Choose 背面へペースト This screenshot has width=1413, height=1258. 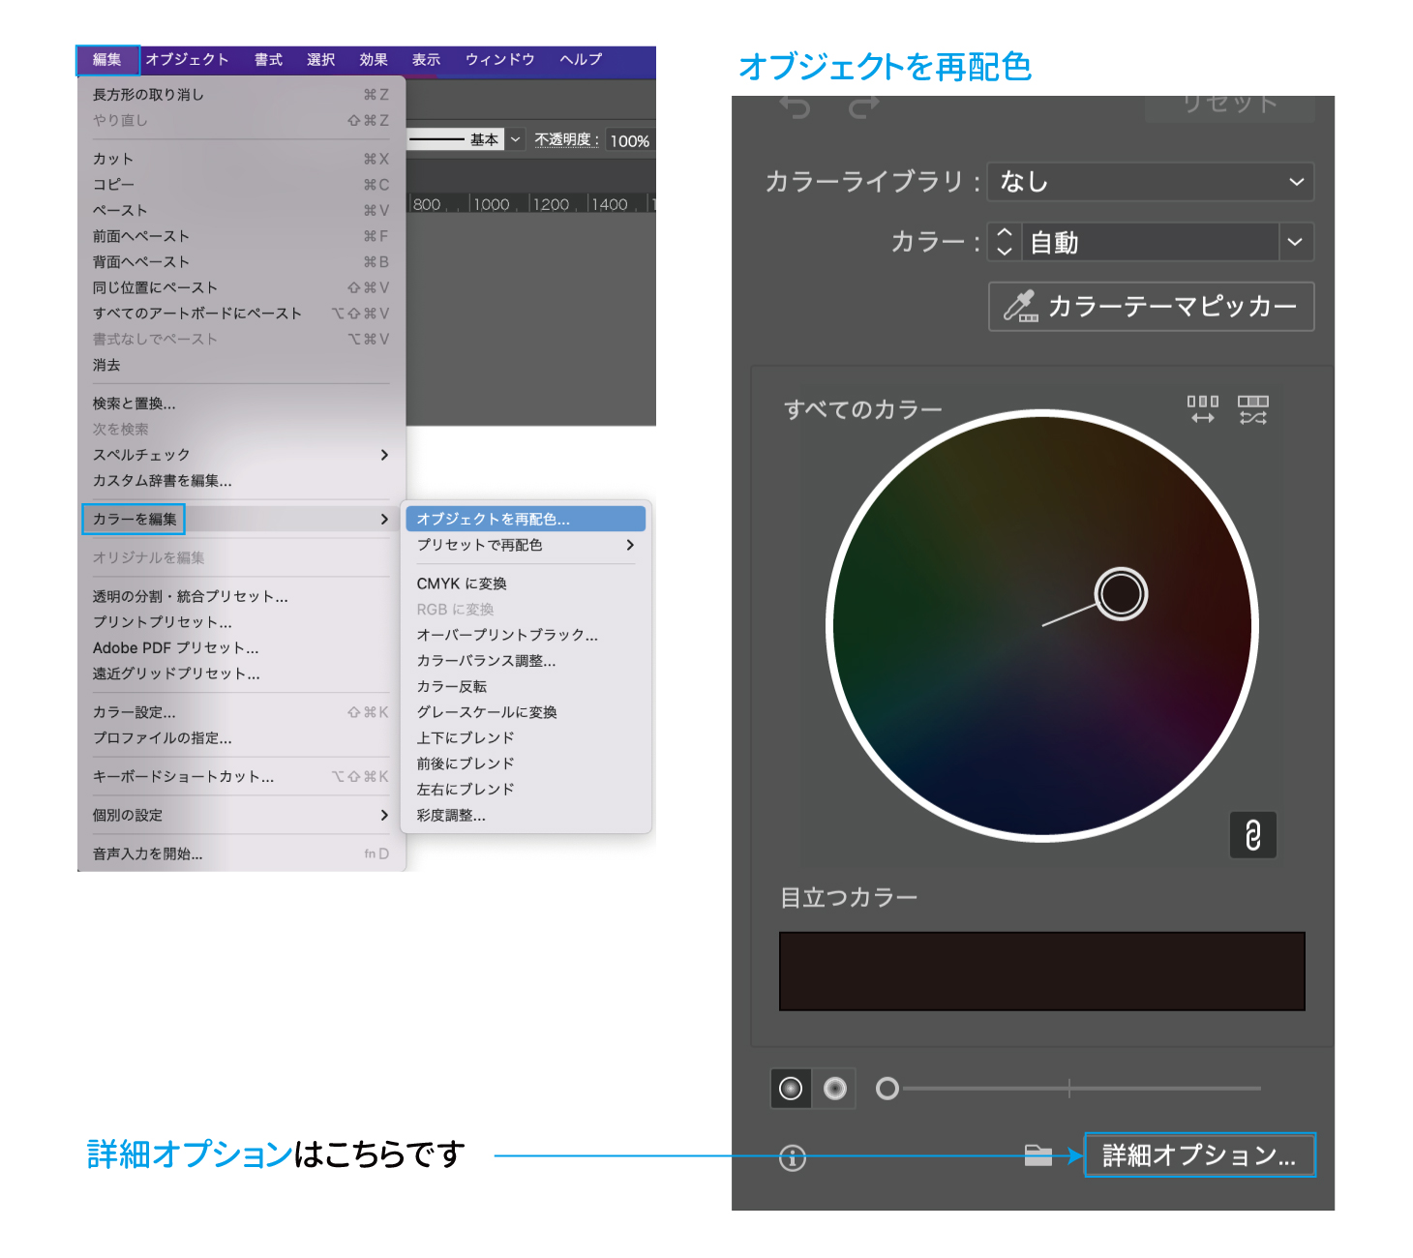tap(241, 262)
